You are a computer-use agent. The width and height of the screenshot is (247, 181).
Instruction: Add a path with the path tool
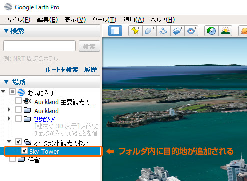tap(163, 31)
